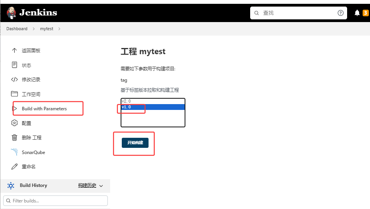This screenshot has width=370, height=209.
Task: Open 返回面板 sidebar link
Action: point(31,51)
